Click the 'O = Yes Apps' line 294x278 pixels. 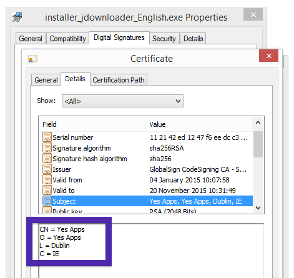coord(60,237)
